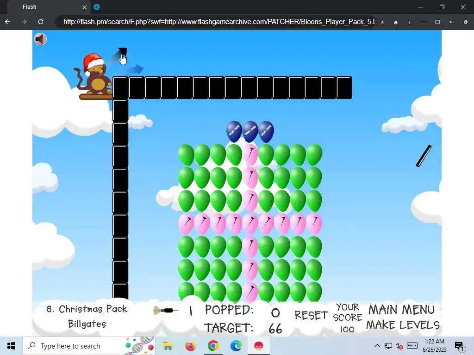474x355 pixels.
Task: Click the TARGET value 66
Action: tap(275, 329)
